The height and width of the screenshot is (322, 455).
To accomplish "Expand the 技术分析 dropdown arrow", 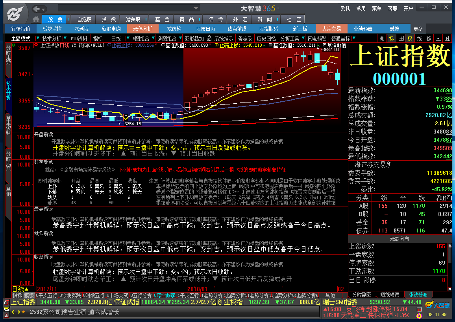I will (x=65, y=38).
